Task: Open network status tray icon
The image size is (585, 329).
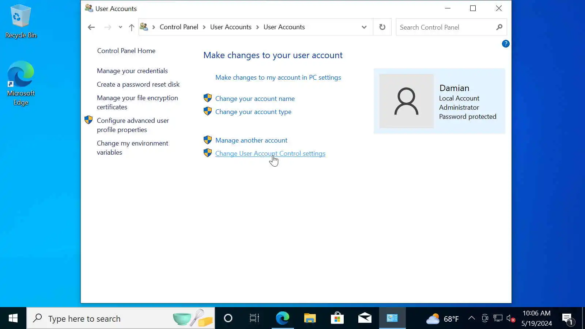Action: point(498,318)
